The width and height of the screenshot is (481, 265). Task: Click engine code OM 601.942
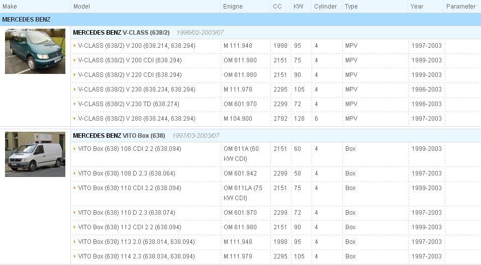point(240,173)
